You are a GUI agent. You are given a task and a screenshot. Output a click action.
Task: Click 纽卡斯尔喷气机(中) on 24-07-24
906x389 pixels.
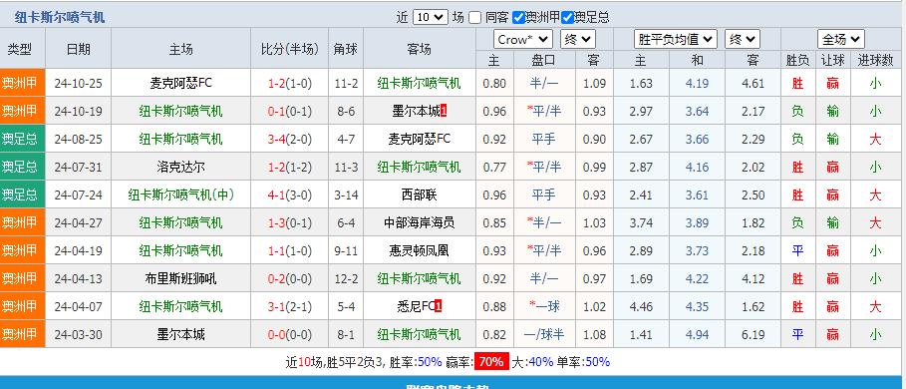tap(180, 194)
